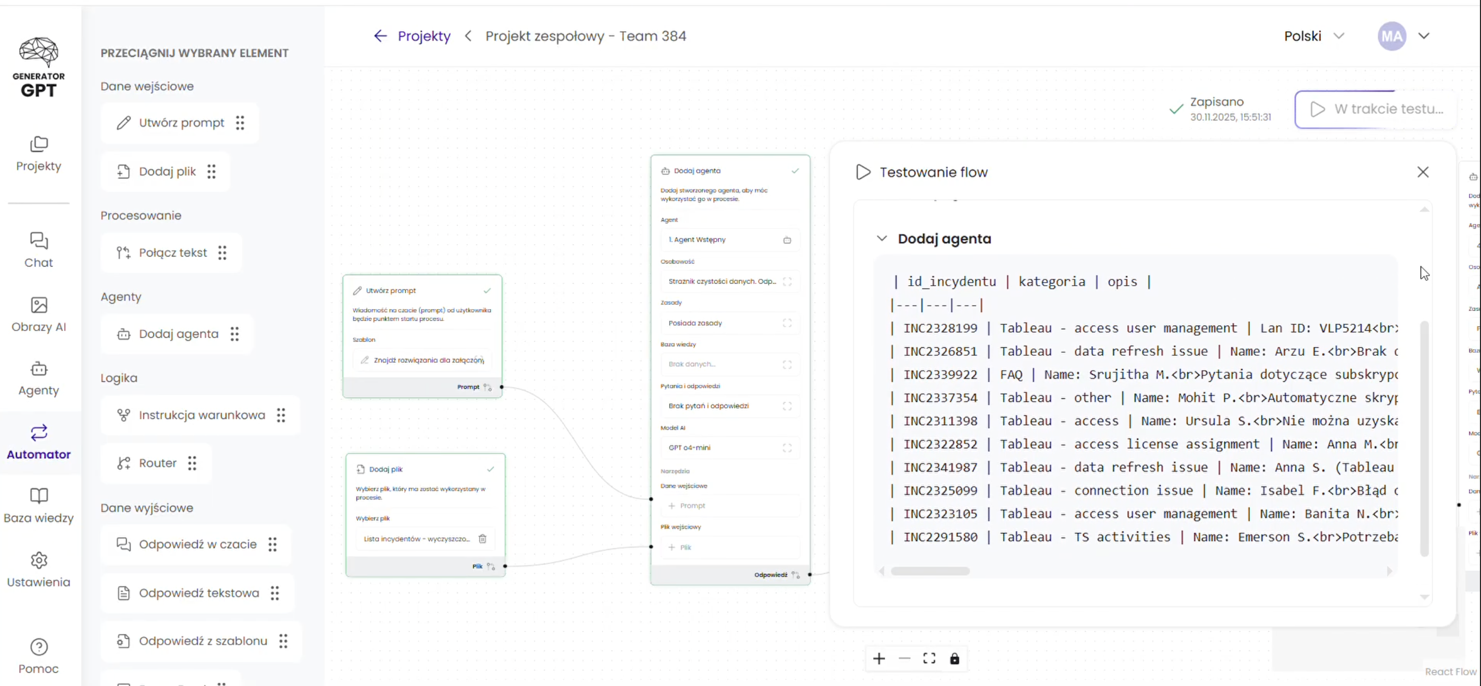Expand the GPT o4-mini model field

tap(787, 447)
